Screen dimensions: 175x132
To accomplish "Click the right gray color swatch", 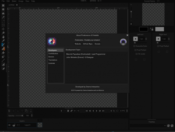I will (160, 29).
